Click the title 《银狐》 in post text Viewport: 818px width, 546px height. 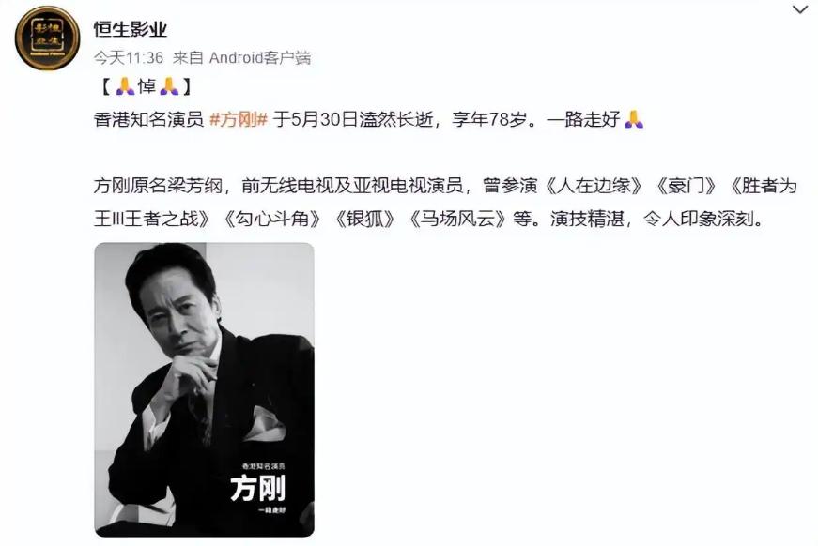364,219
